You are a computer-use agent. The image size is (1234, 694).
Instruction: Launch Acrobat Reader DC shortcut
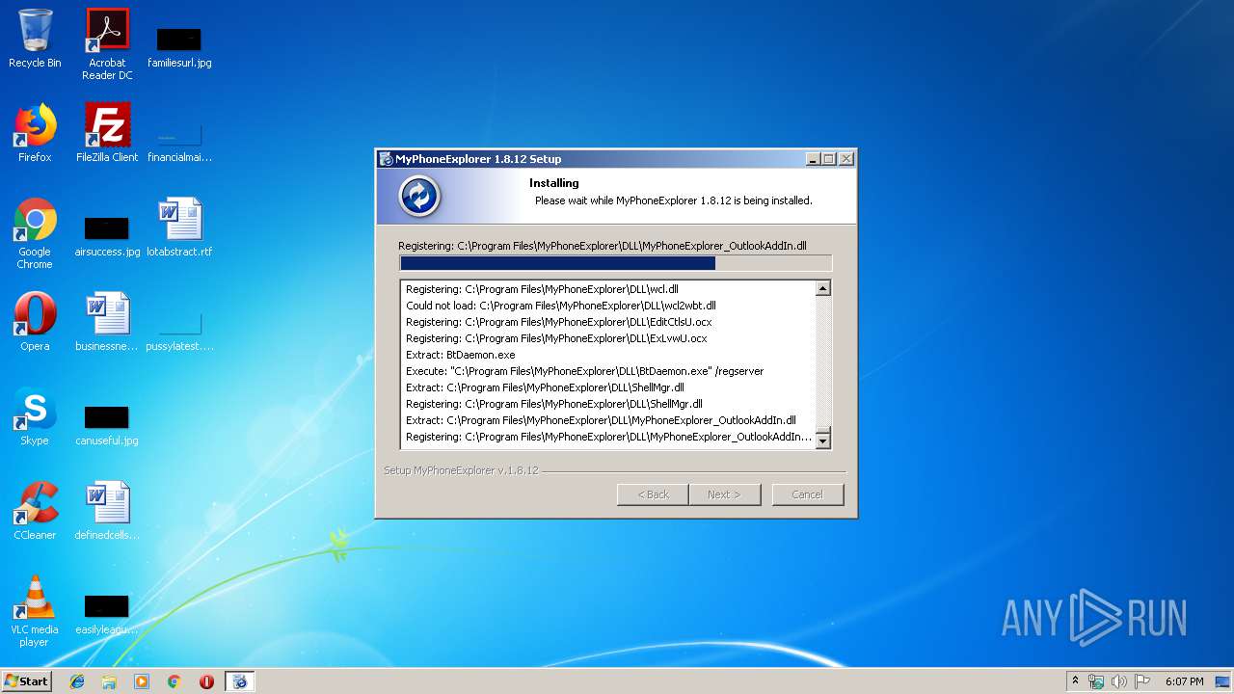point(107,43)
